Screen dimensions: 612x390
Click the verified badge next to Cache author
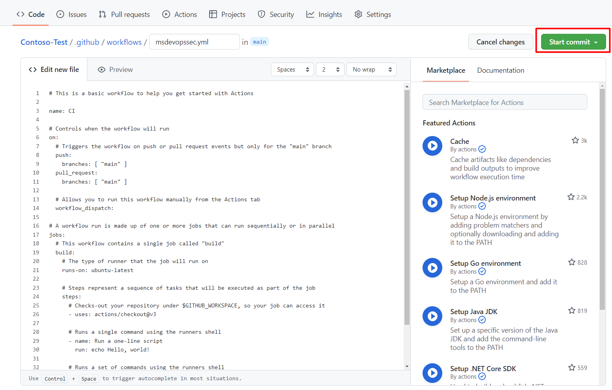pyautogui.click(x=482, y=149)
